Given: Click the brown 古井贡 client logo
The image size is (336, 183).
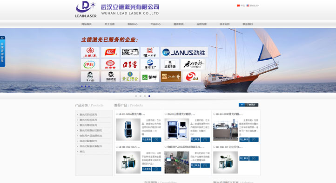Looking at the screenshot, I should (x=171, y=77).
